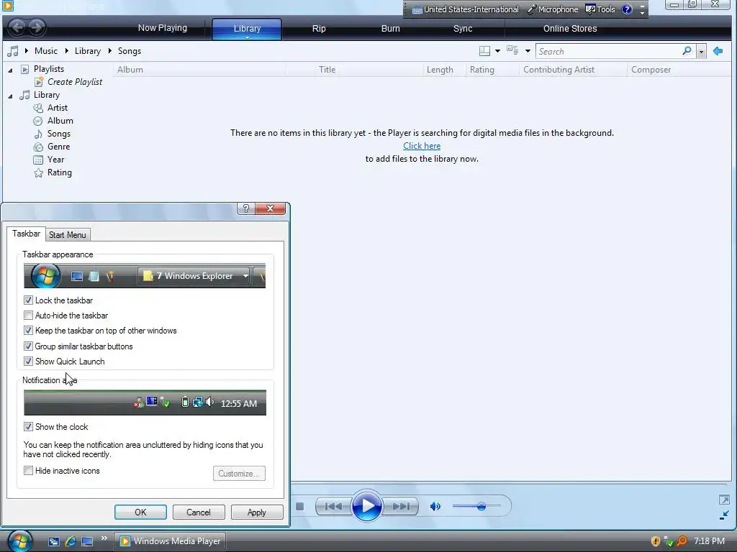Select Artist in the library tree
This screenshot has width=737, height=552.
click(x=58, y=108)
